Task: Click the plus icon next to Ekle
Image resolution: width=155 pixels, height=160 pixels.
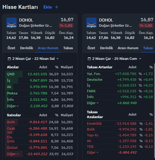Action: pos(57,7)
